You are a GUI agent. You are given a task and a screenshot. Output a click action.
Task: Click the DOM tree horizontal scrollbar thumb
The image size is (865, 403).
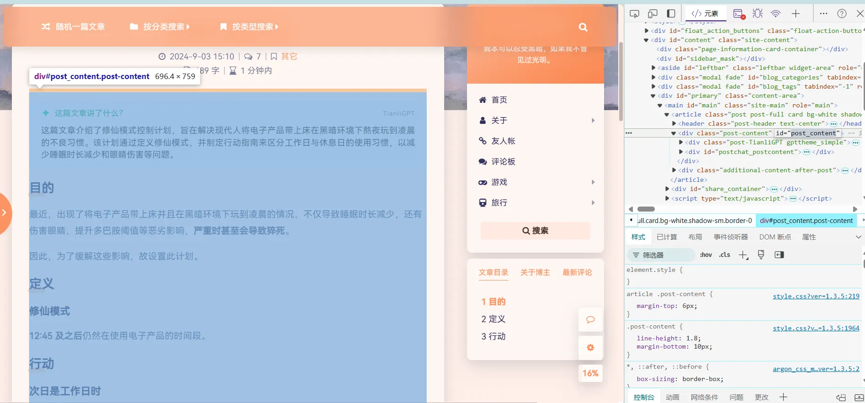[x=646, y=209]
